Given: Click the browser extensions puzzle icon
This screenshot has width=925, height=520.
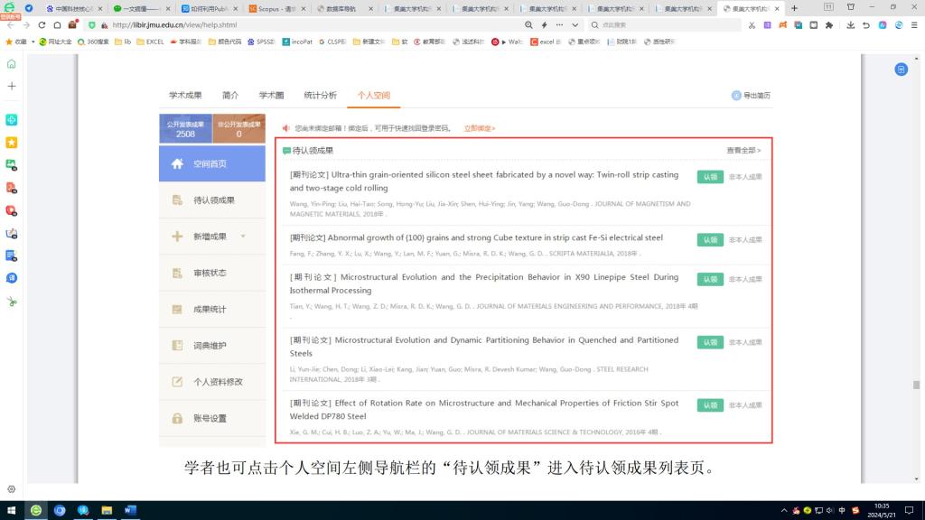Looking at the screenshot, I should (829, 25).
